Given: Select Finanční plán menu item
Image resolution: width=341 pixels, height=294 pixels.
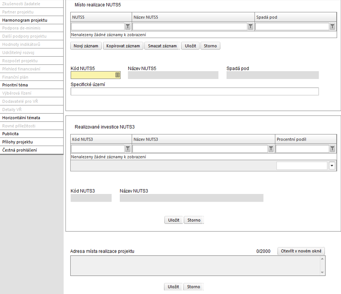Looking at the screenshot, I should click(32, 77).
